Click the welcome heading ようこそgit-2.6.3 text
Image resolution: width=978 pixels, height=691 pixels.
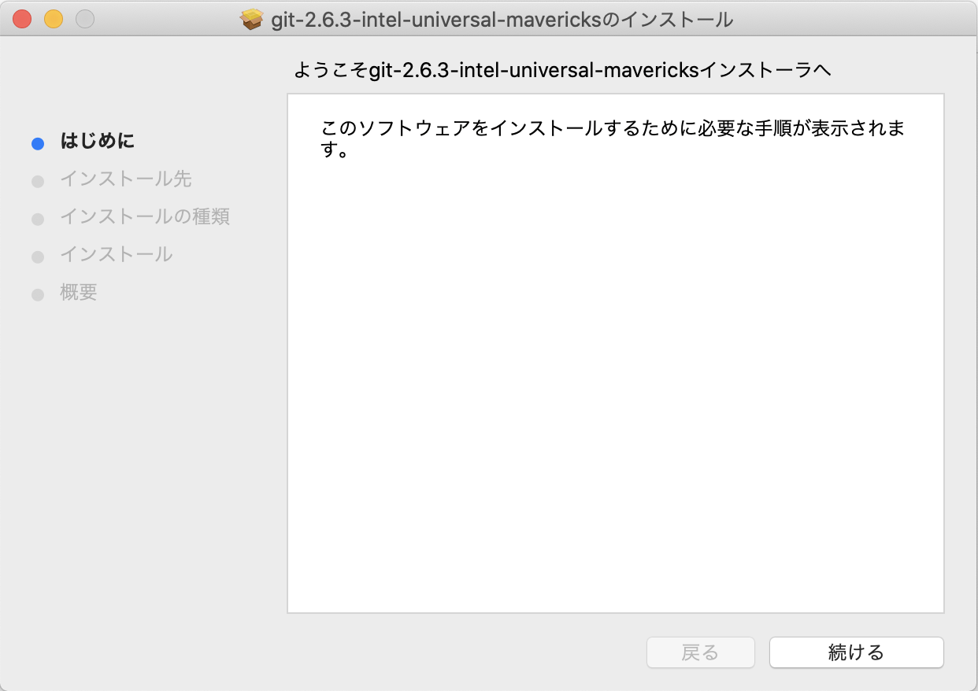(562, 70)
